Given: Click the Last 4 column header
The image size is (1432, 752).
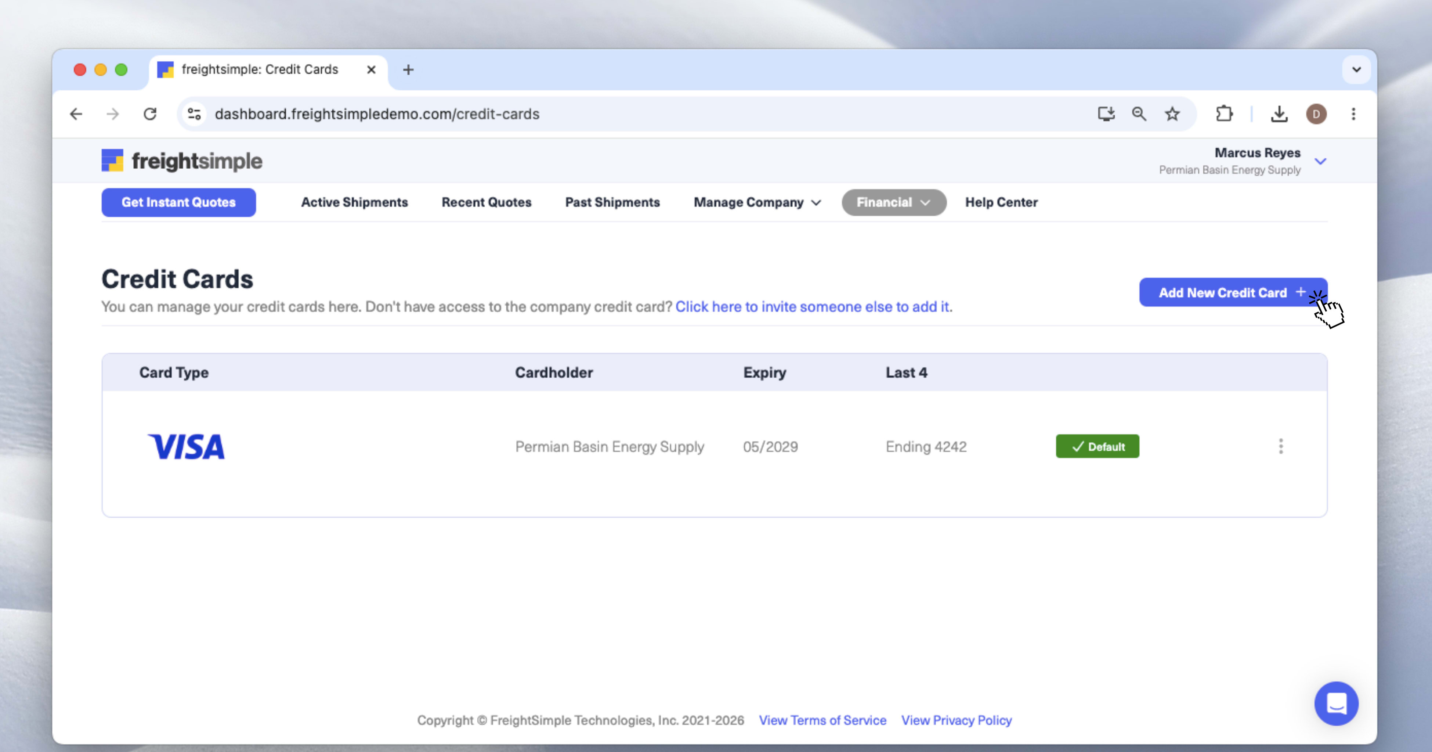Looking at the screenshot, I should [x=906, y=373].
